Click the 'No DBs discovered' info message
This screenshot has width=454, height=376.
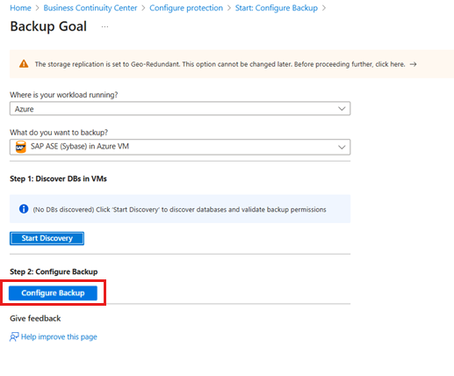(x=180, y=209)
